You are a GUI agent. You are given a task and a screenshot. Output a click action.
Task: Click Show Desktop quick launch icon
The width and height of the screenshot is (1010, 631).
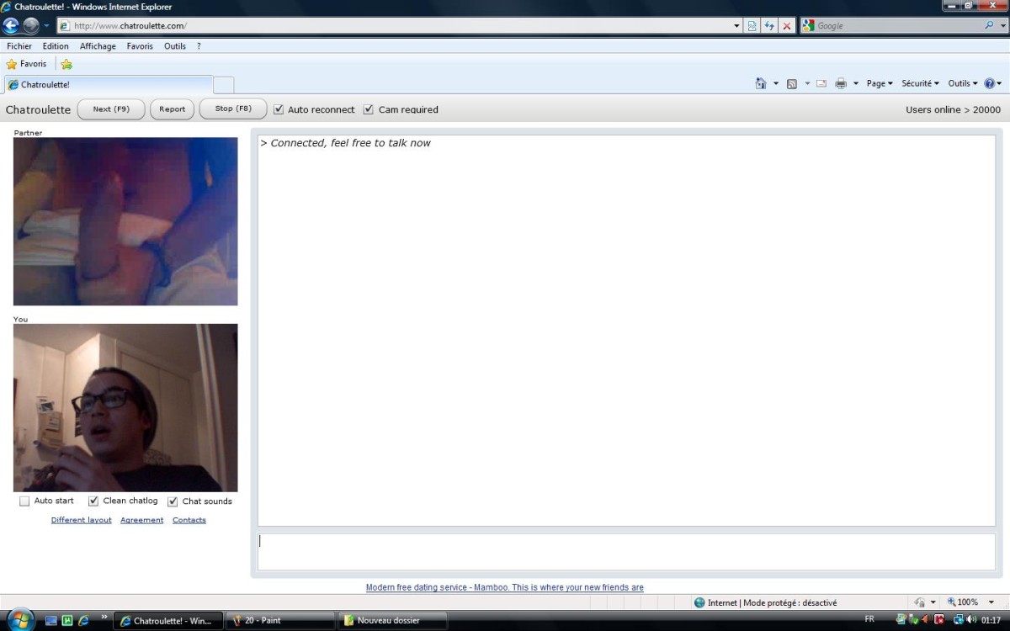(51, 621)
